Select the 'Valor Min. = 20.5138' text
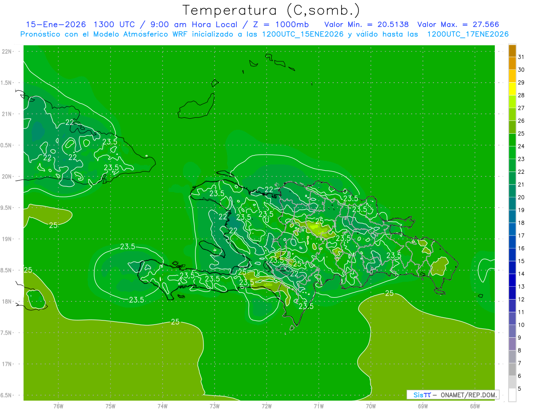The image size is (533, 412). point(366,24)
